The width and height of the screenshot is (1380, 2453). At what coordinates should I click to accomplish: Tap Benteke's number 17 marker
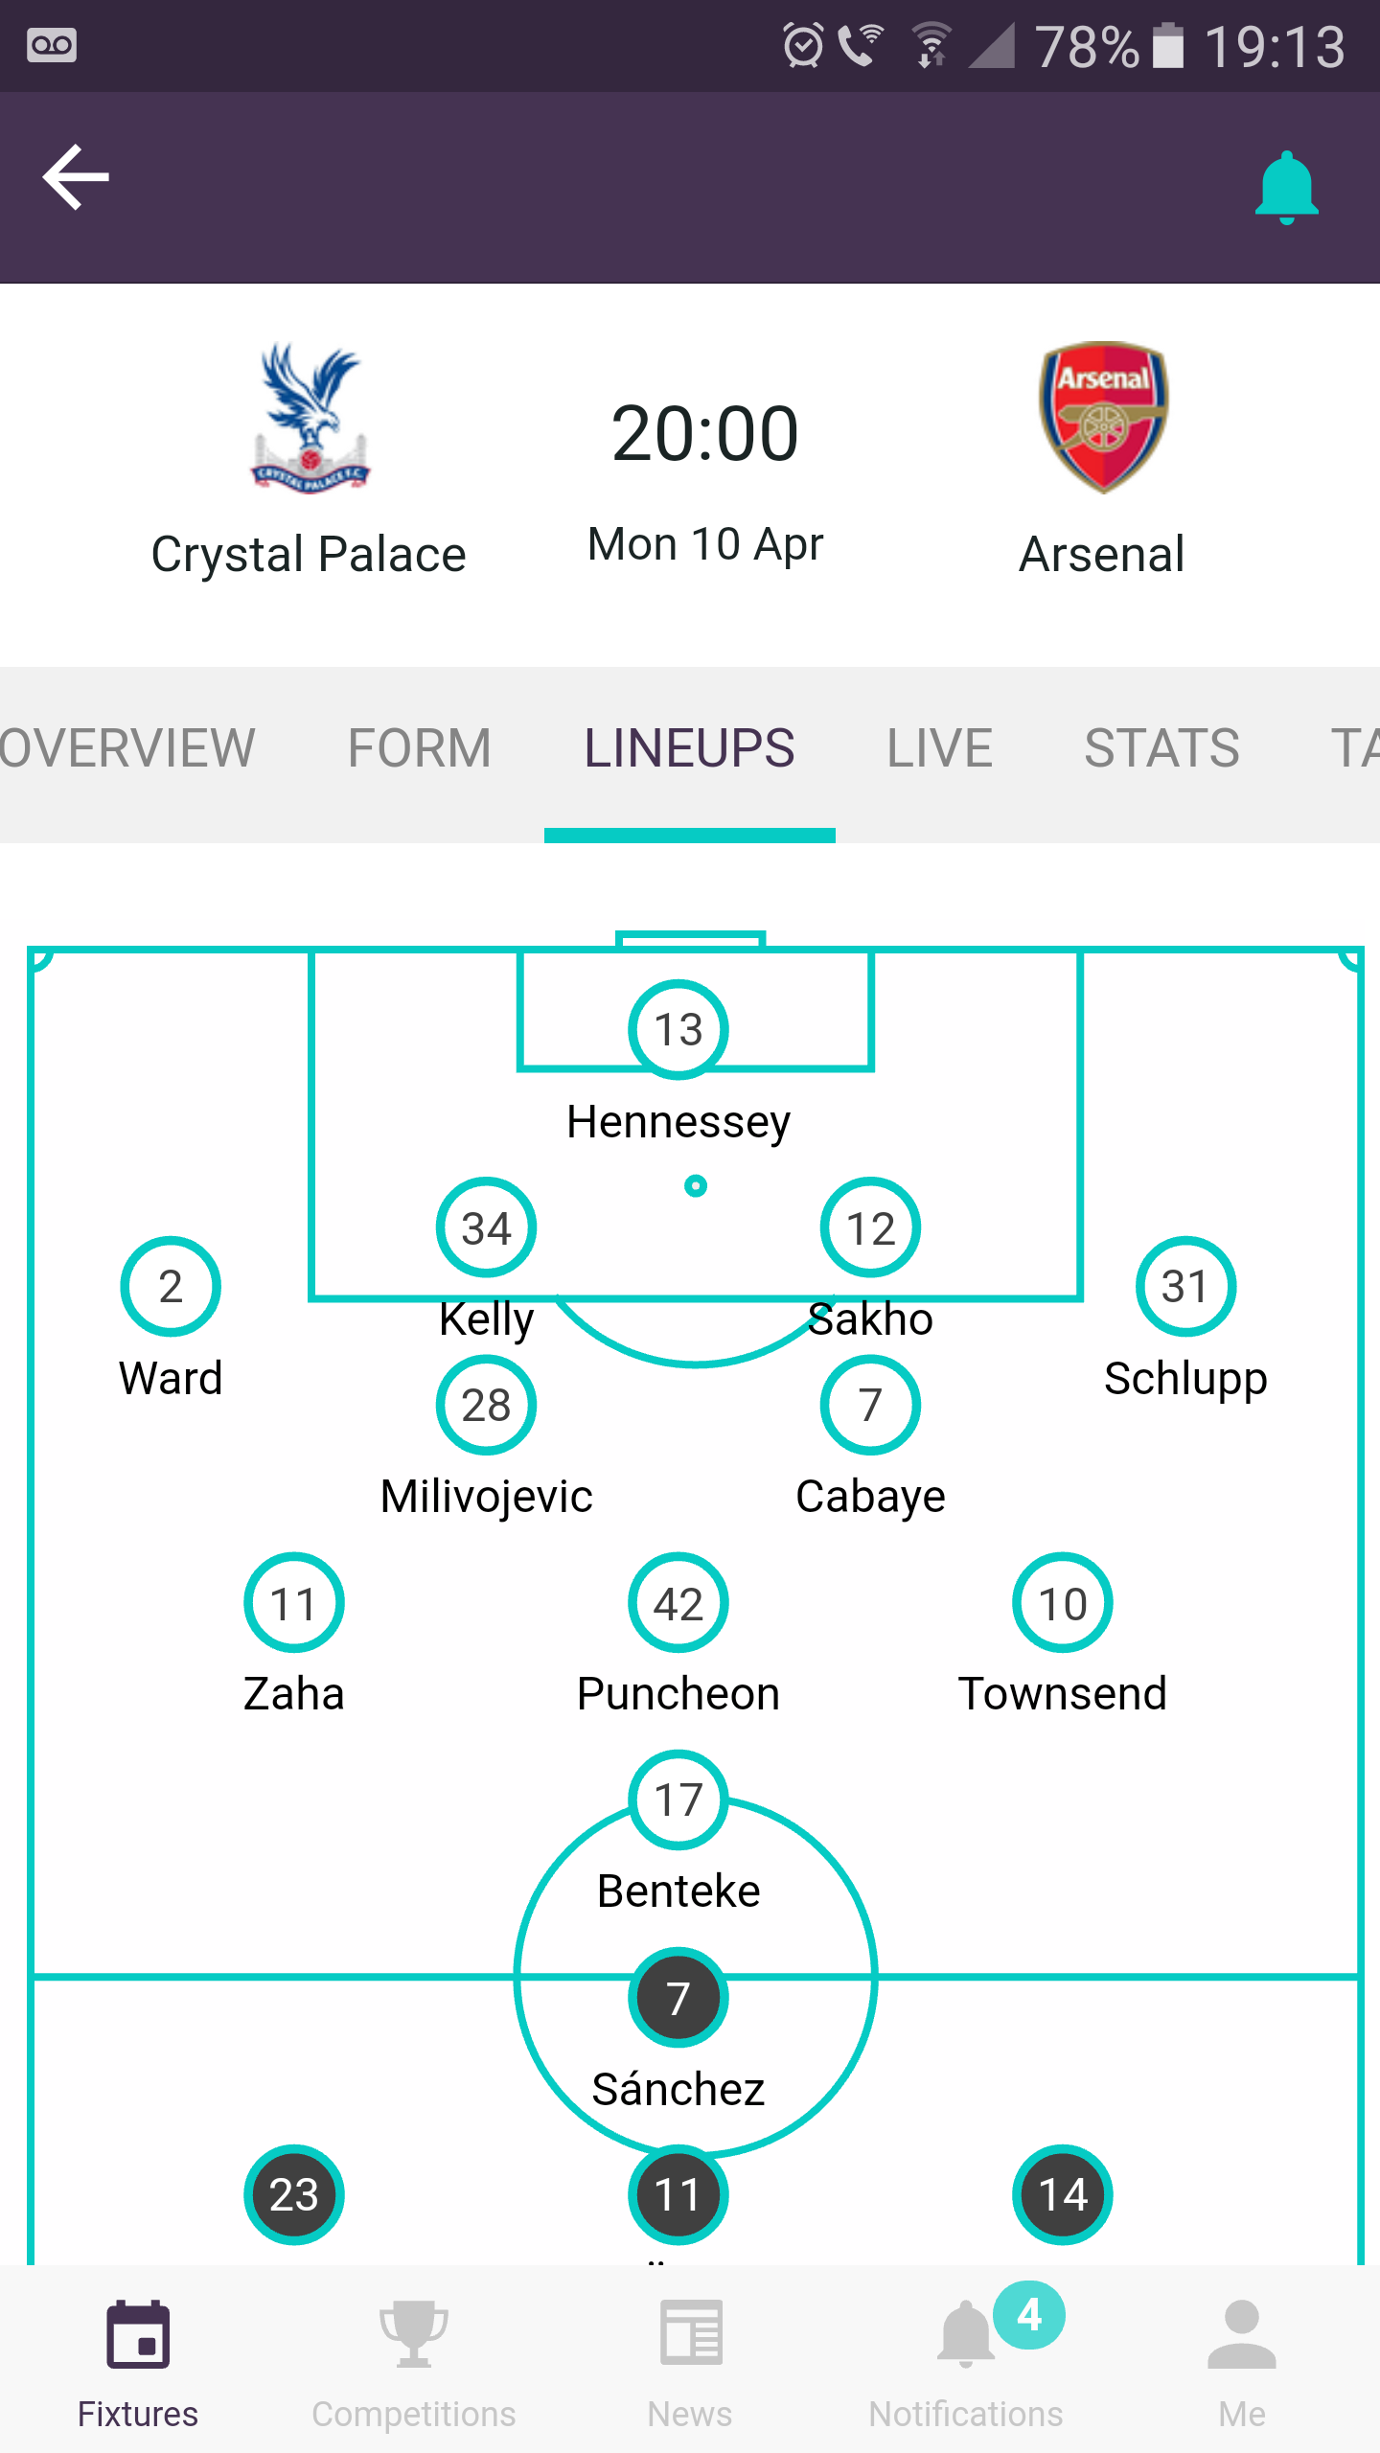click(678, 1800)
